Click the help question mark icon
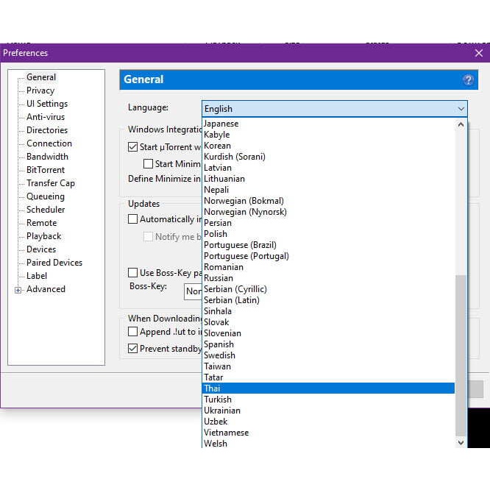The width and height of the screenshot is (490, 490). [x=468, y=79]
